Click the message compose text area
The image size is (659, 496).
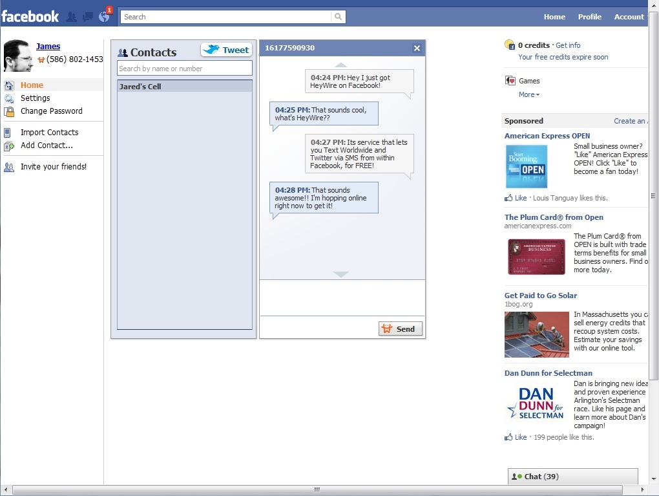(342, 298)
